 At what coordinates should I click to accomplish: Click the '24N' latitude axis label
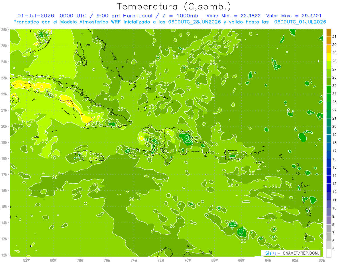[x=4, y=62]
